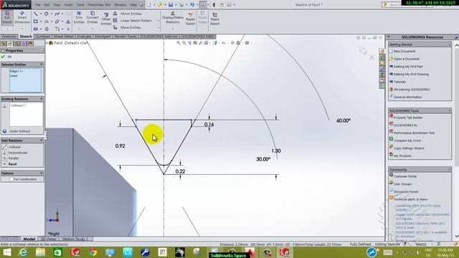Select the Corner Rectangle tool

point(35,21)
